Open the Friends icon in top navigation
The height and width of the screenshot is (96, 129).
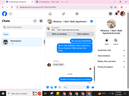coord(63,14)
